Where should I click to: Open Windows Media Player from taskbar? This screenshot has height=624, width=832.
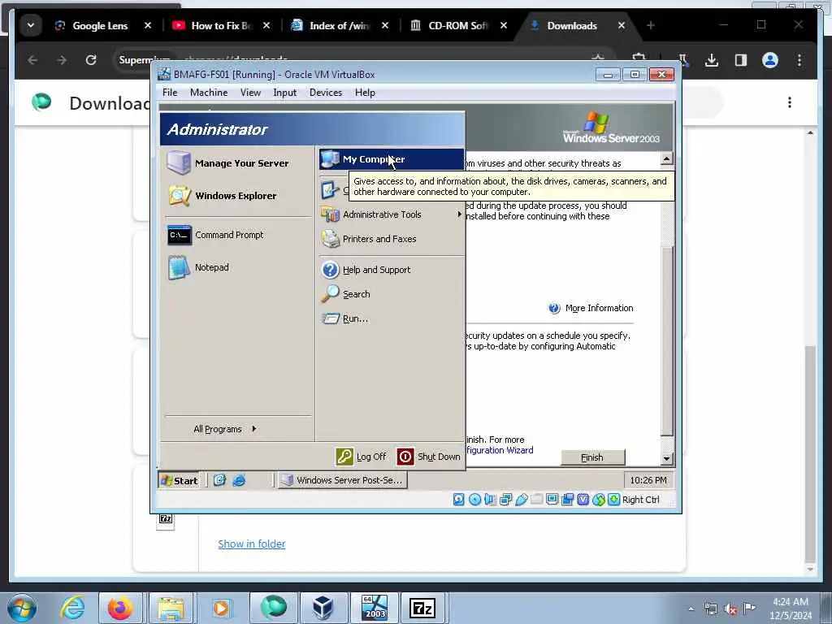[221, 608]
